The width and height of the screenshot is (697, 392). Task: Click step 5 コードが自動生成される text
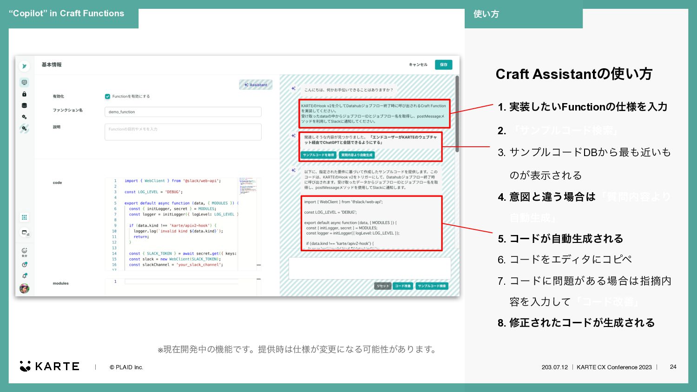tap(566, 239)
